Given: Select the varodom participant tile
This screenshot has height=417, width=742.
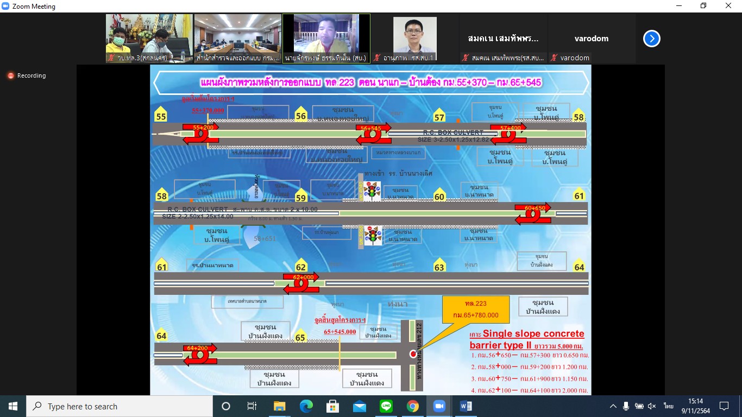Looking at the screenshot, I should click(x=592, y=39).
